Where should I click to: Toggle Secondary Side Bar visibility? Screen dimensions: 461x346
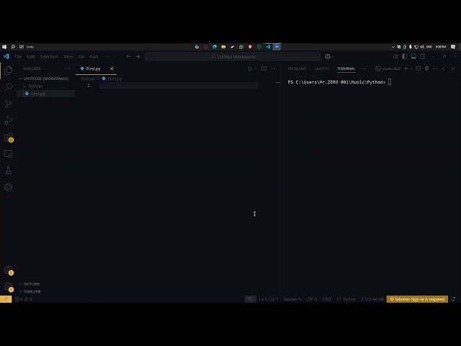[423, 56]
